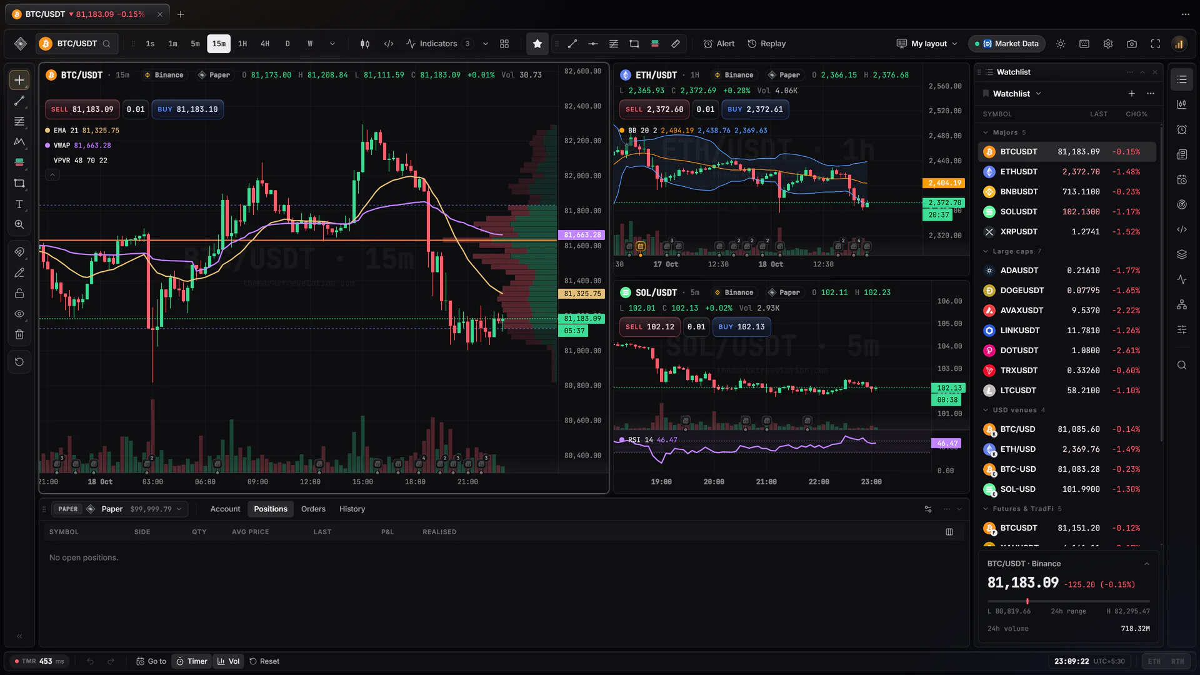Image resolution: width=1200 pixels, height=675 pixels.
Task: Open the alerts clock icon in right sidebar
Action: click(1181, 129)
